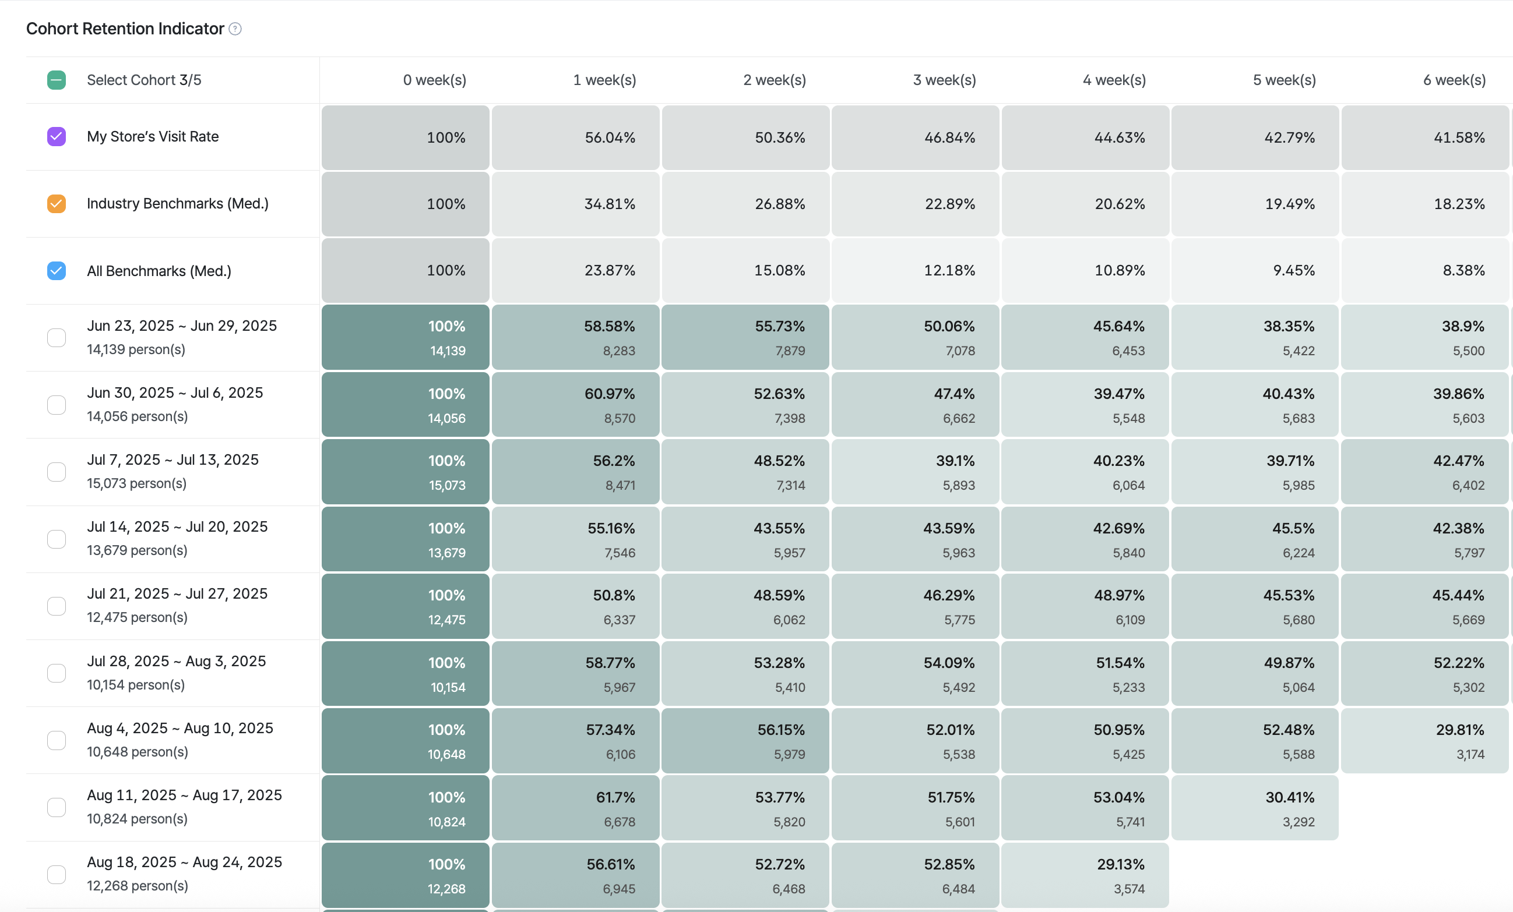This screenshot has width=1513, height=912.
Task: Click My Store's 56.04% one-week cell
Action: 575,137
